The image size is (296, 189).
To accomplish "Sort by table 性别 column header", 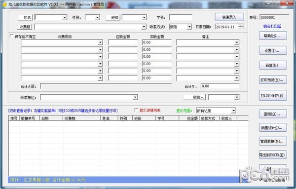I will click(125, 118).
